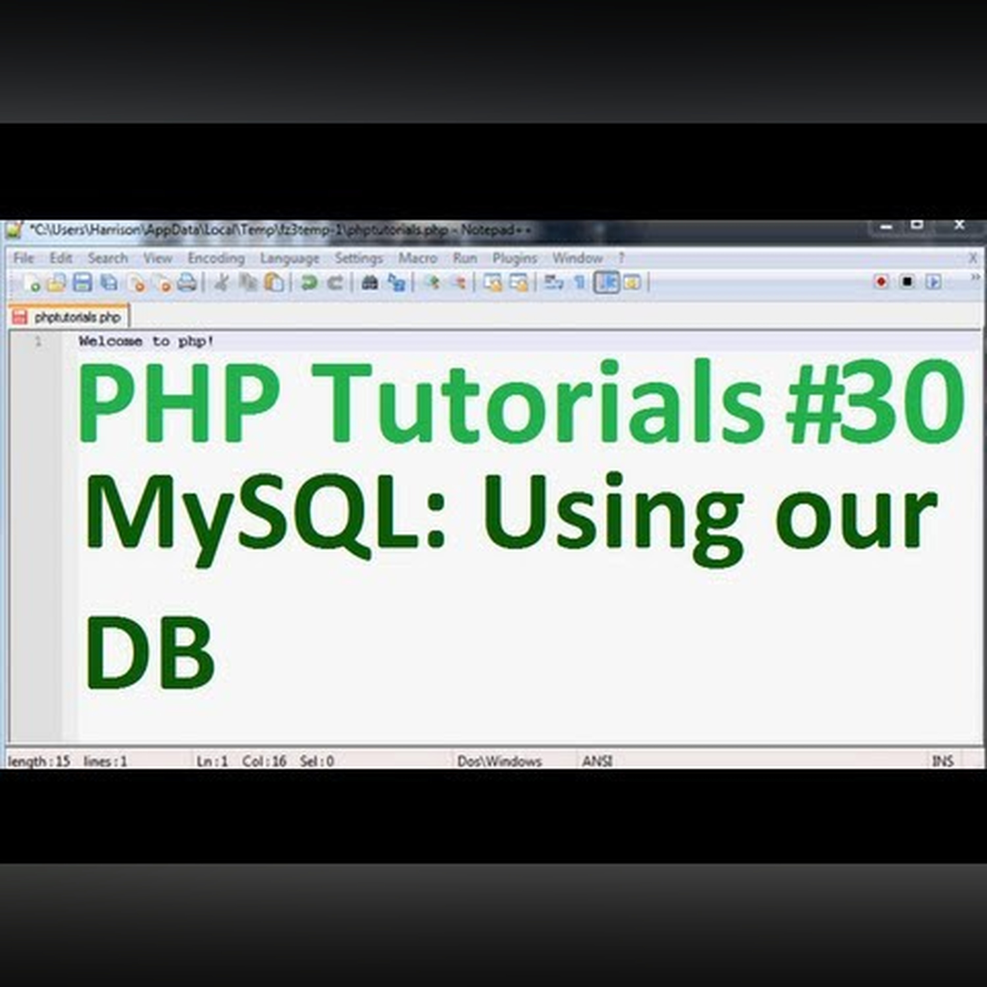This screenshot has height=987, width=987.
Task: Toggle synchronized horizontal scrolling
Action: [519, 283]
